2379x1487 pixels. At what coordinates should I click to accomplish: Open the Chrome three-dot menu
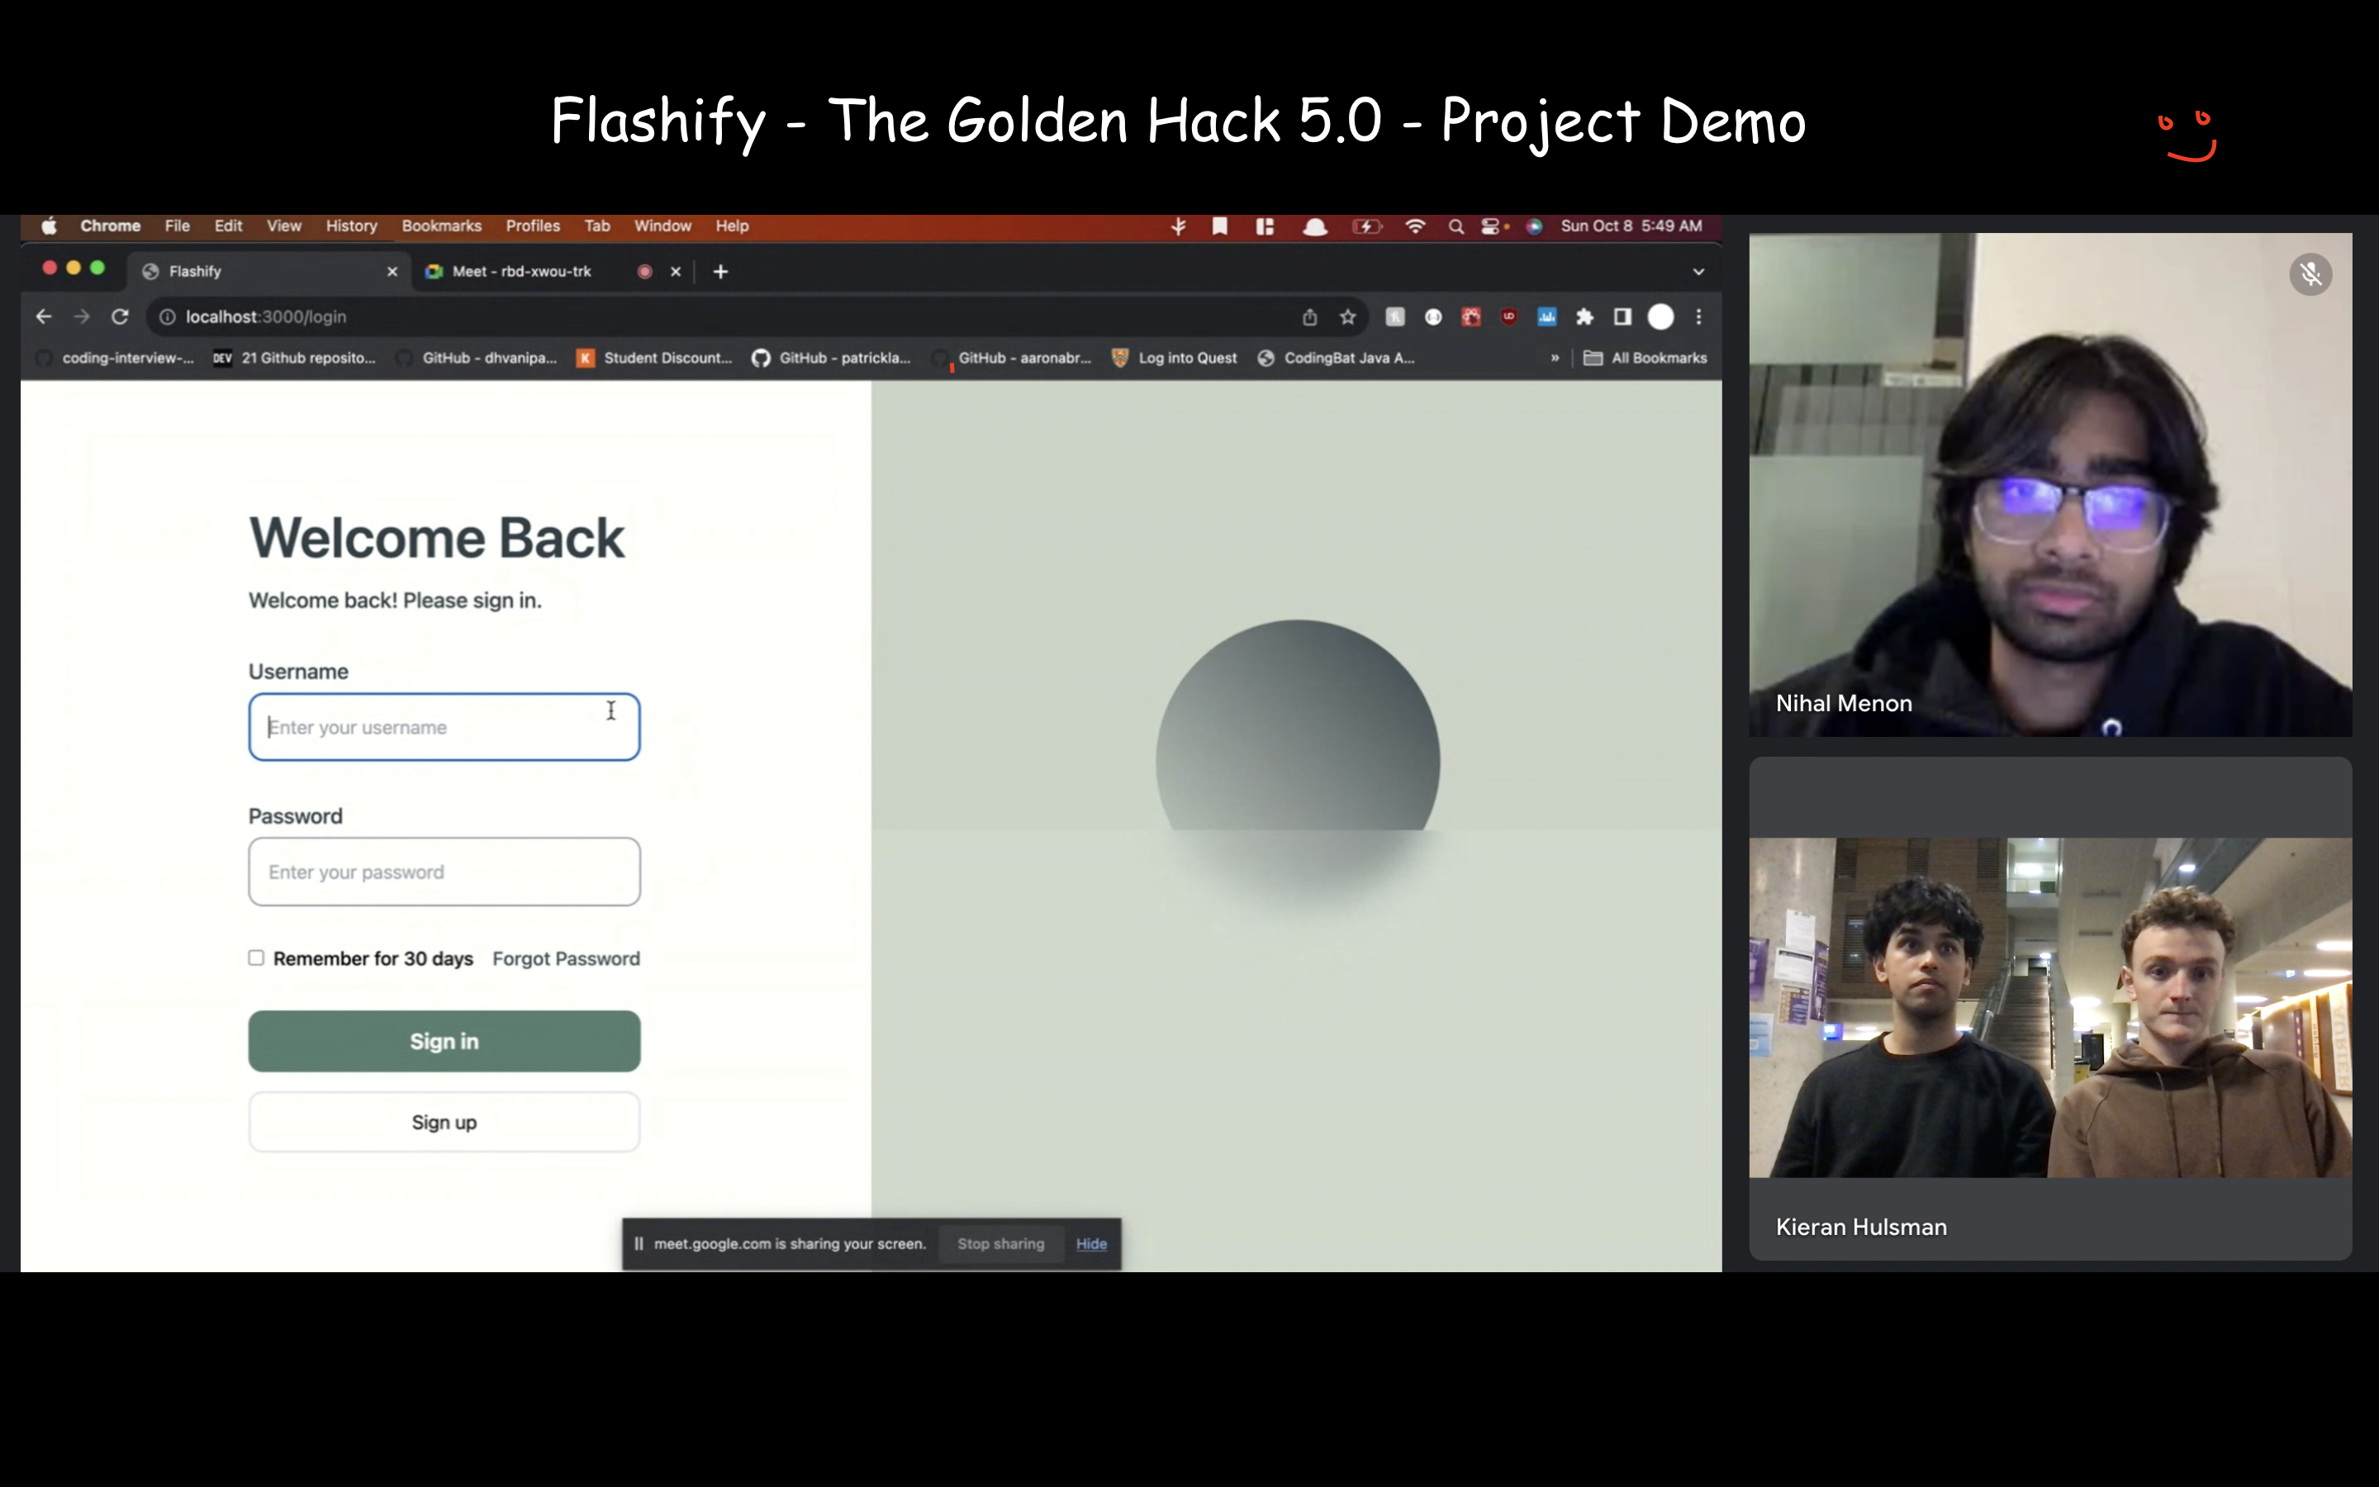1698,316
